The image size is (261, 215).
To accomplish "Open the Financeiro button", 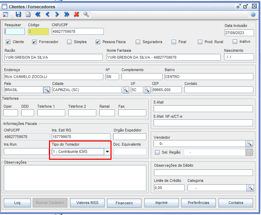I will click(124, 203).
